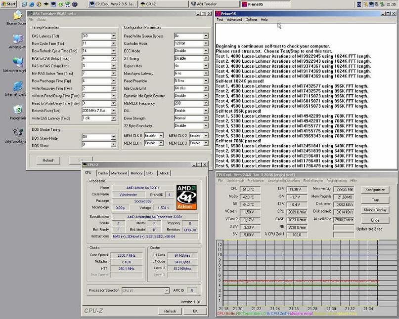Open the Prime95 Test menu
This screenshot has width=399, height=319.
click(220, 20)
